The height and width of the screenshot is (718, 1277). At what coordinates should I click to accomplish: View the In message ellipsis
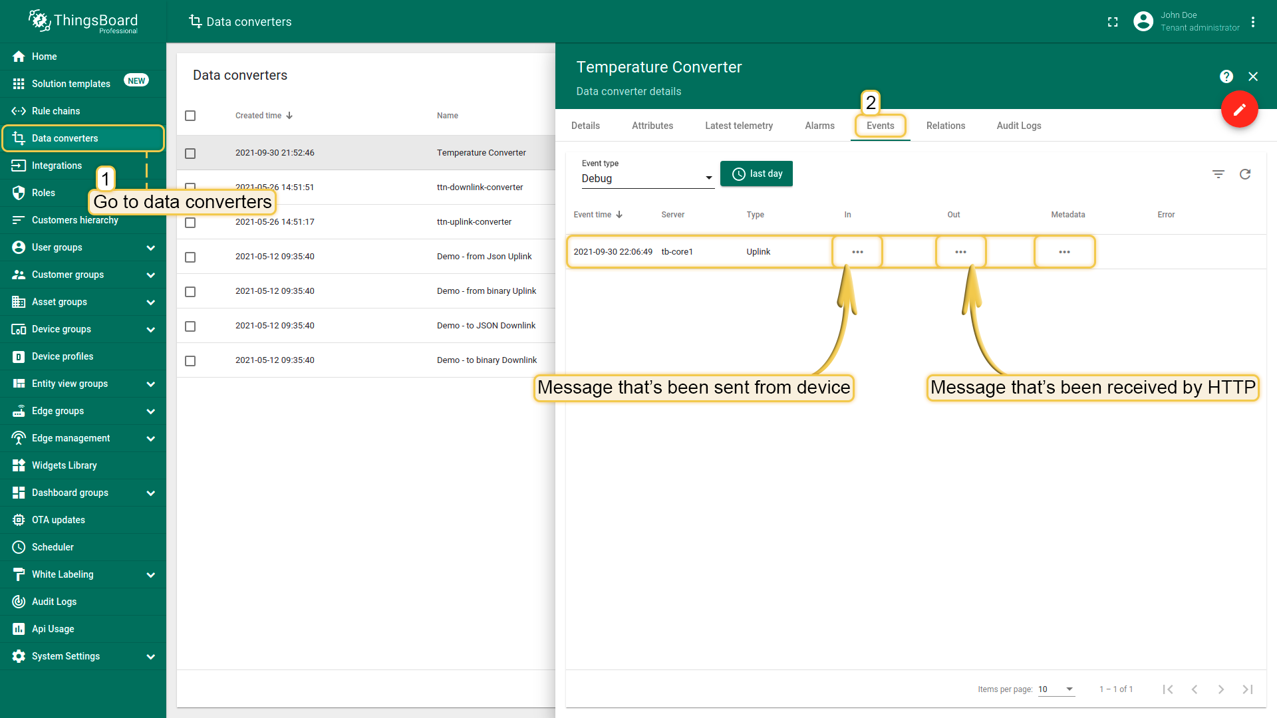coord(857,252)
